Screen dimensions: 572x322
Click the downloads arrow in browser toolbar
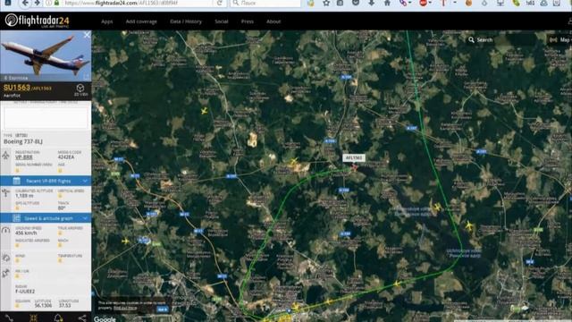(372, 3)
